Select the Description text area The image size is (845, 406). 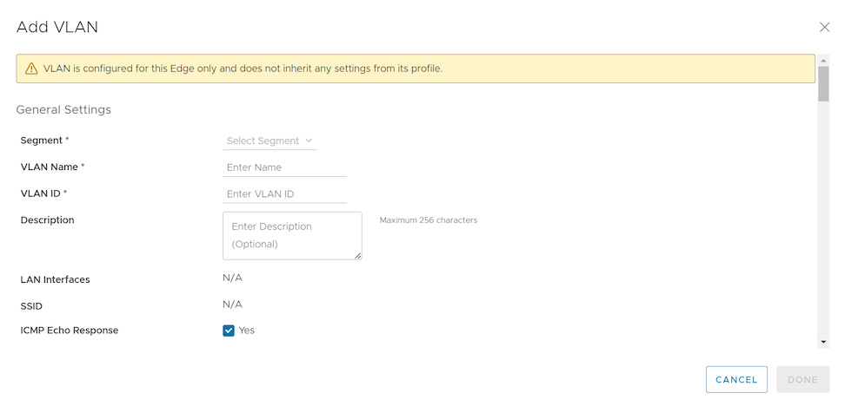291,235
